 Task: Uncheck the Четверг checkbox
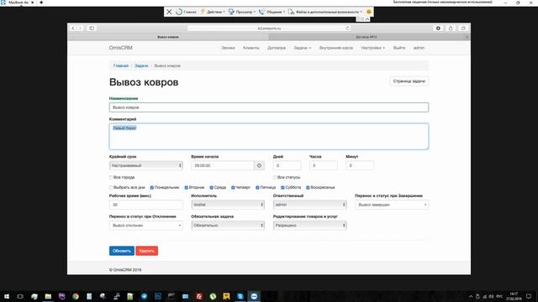click(x=233, y=188)
